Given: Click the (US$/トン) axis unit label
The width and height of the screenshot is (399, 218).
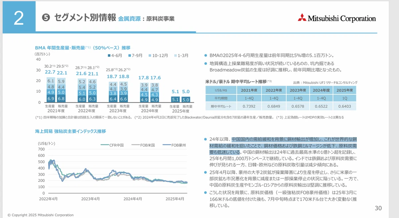Looking at the screenshot, I should pos(47,143).
